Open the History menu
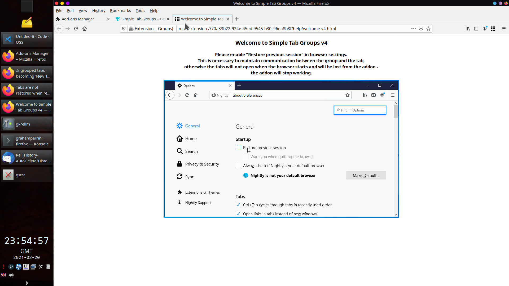The height and width of the screenshot is (286, 509). pos(99,11)
